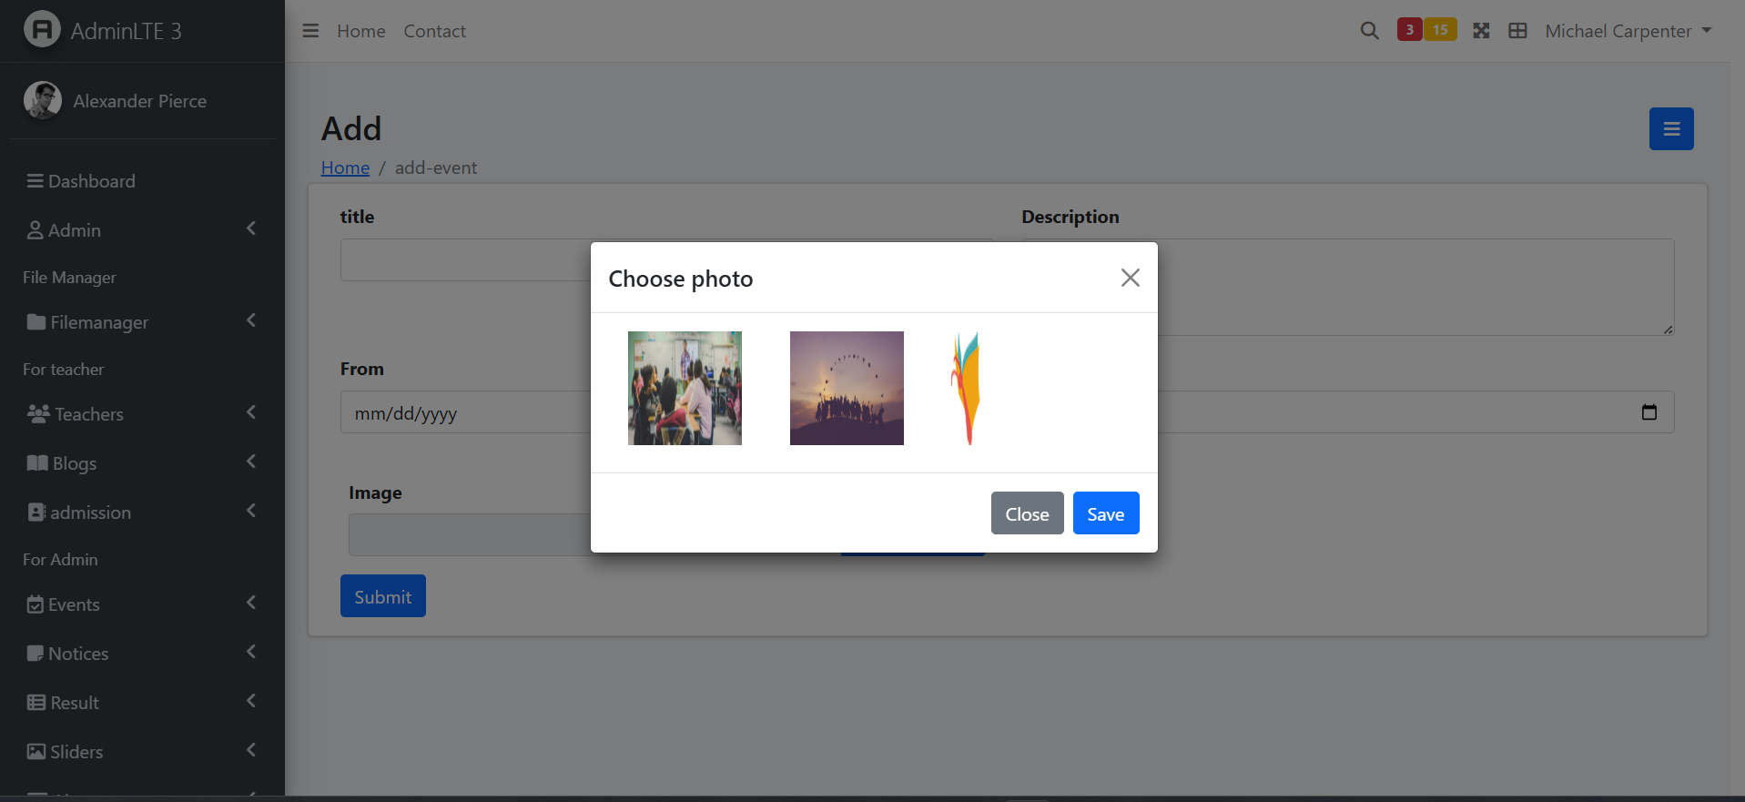Expand the Events menu chevron
The width and height of the screenshot is (1745, 802).
251,603
